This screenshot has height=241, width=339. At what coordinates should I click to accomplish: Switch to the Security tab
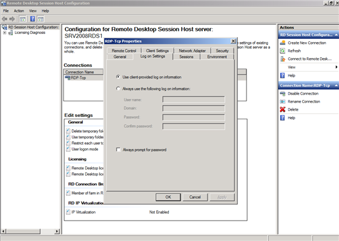223,51
